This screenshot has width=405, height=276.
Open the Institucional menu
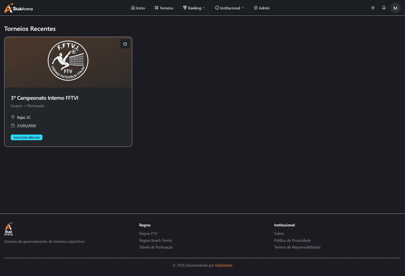pos(229,8)
